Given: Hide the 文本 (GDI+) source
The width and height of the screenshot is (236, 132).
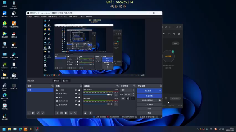Looking at the screenshot, I should click(76, 94).
